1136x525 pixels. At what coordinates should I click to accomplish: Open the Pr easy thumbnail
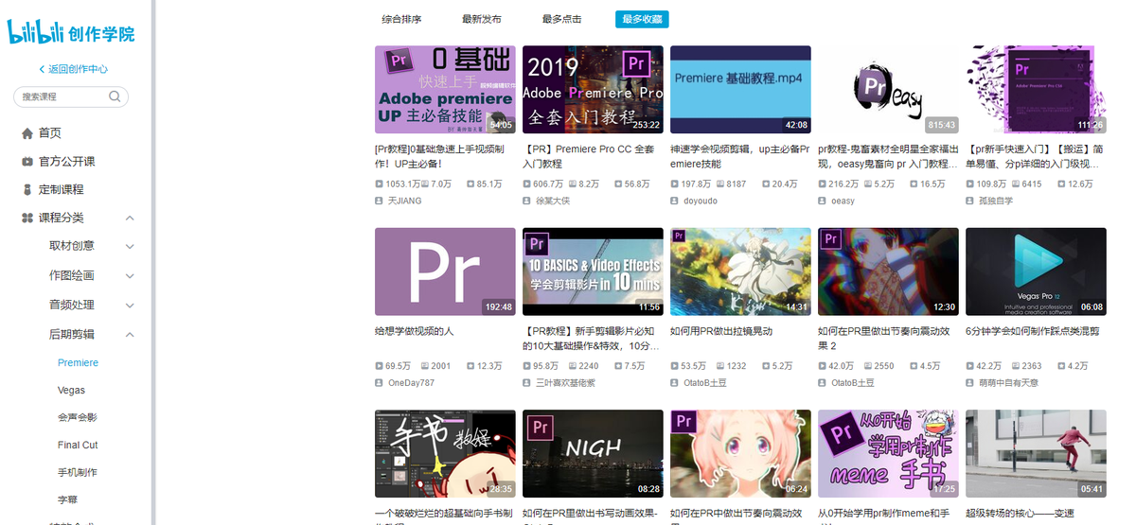[x=888, y=89]
